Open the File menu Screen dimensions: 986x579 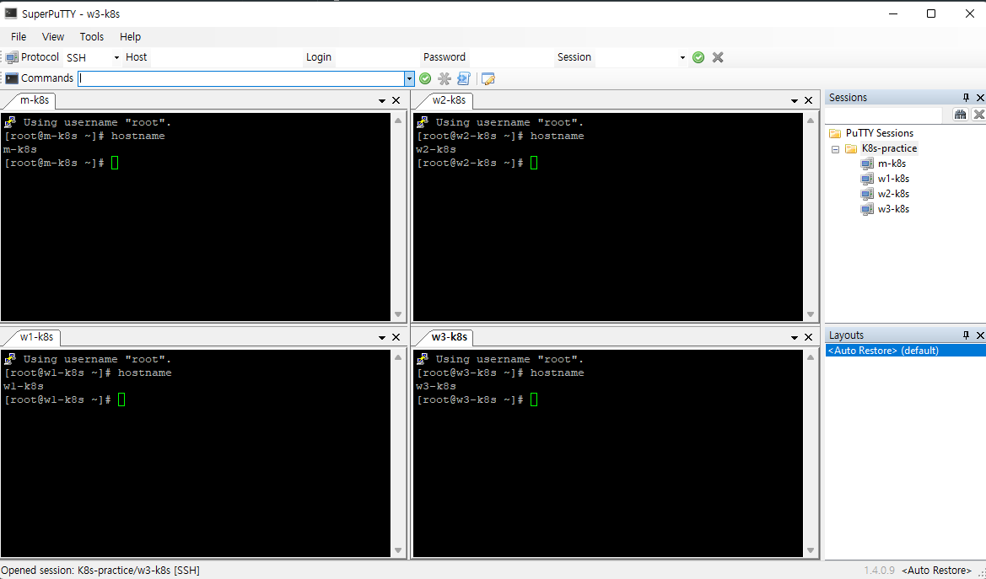point(19,36)
